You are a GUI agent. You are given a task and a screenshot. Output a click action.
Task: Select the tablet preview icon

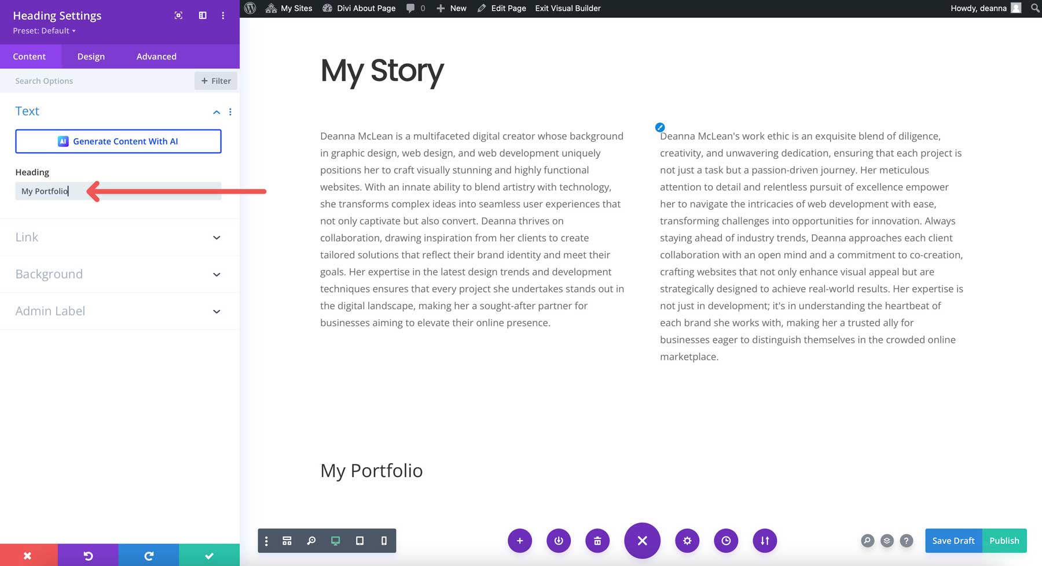[x=359, y=541]
